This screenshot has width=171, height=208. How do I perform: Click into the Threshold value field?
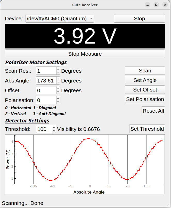(44, 129)
